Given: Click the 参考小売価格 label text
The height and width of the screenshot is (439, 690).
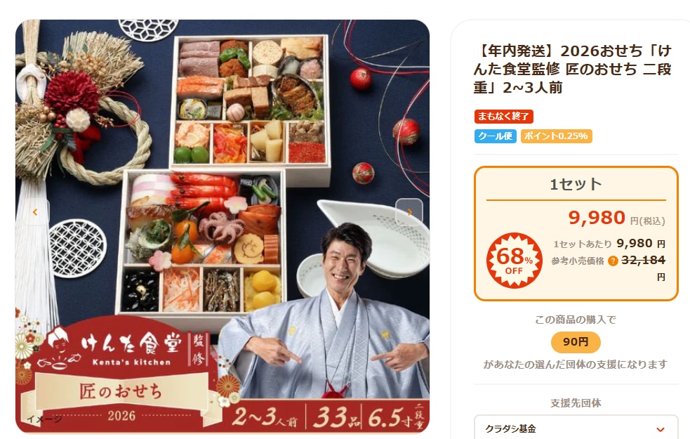Looking at the screenshot, I should coord(578,261).
